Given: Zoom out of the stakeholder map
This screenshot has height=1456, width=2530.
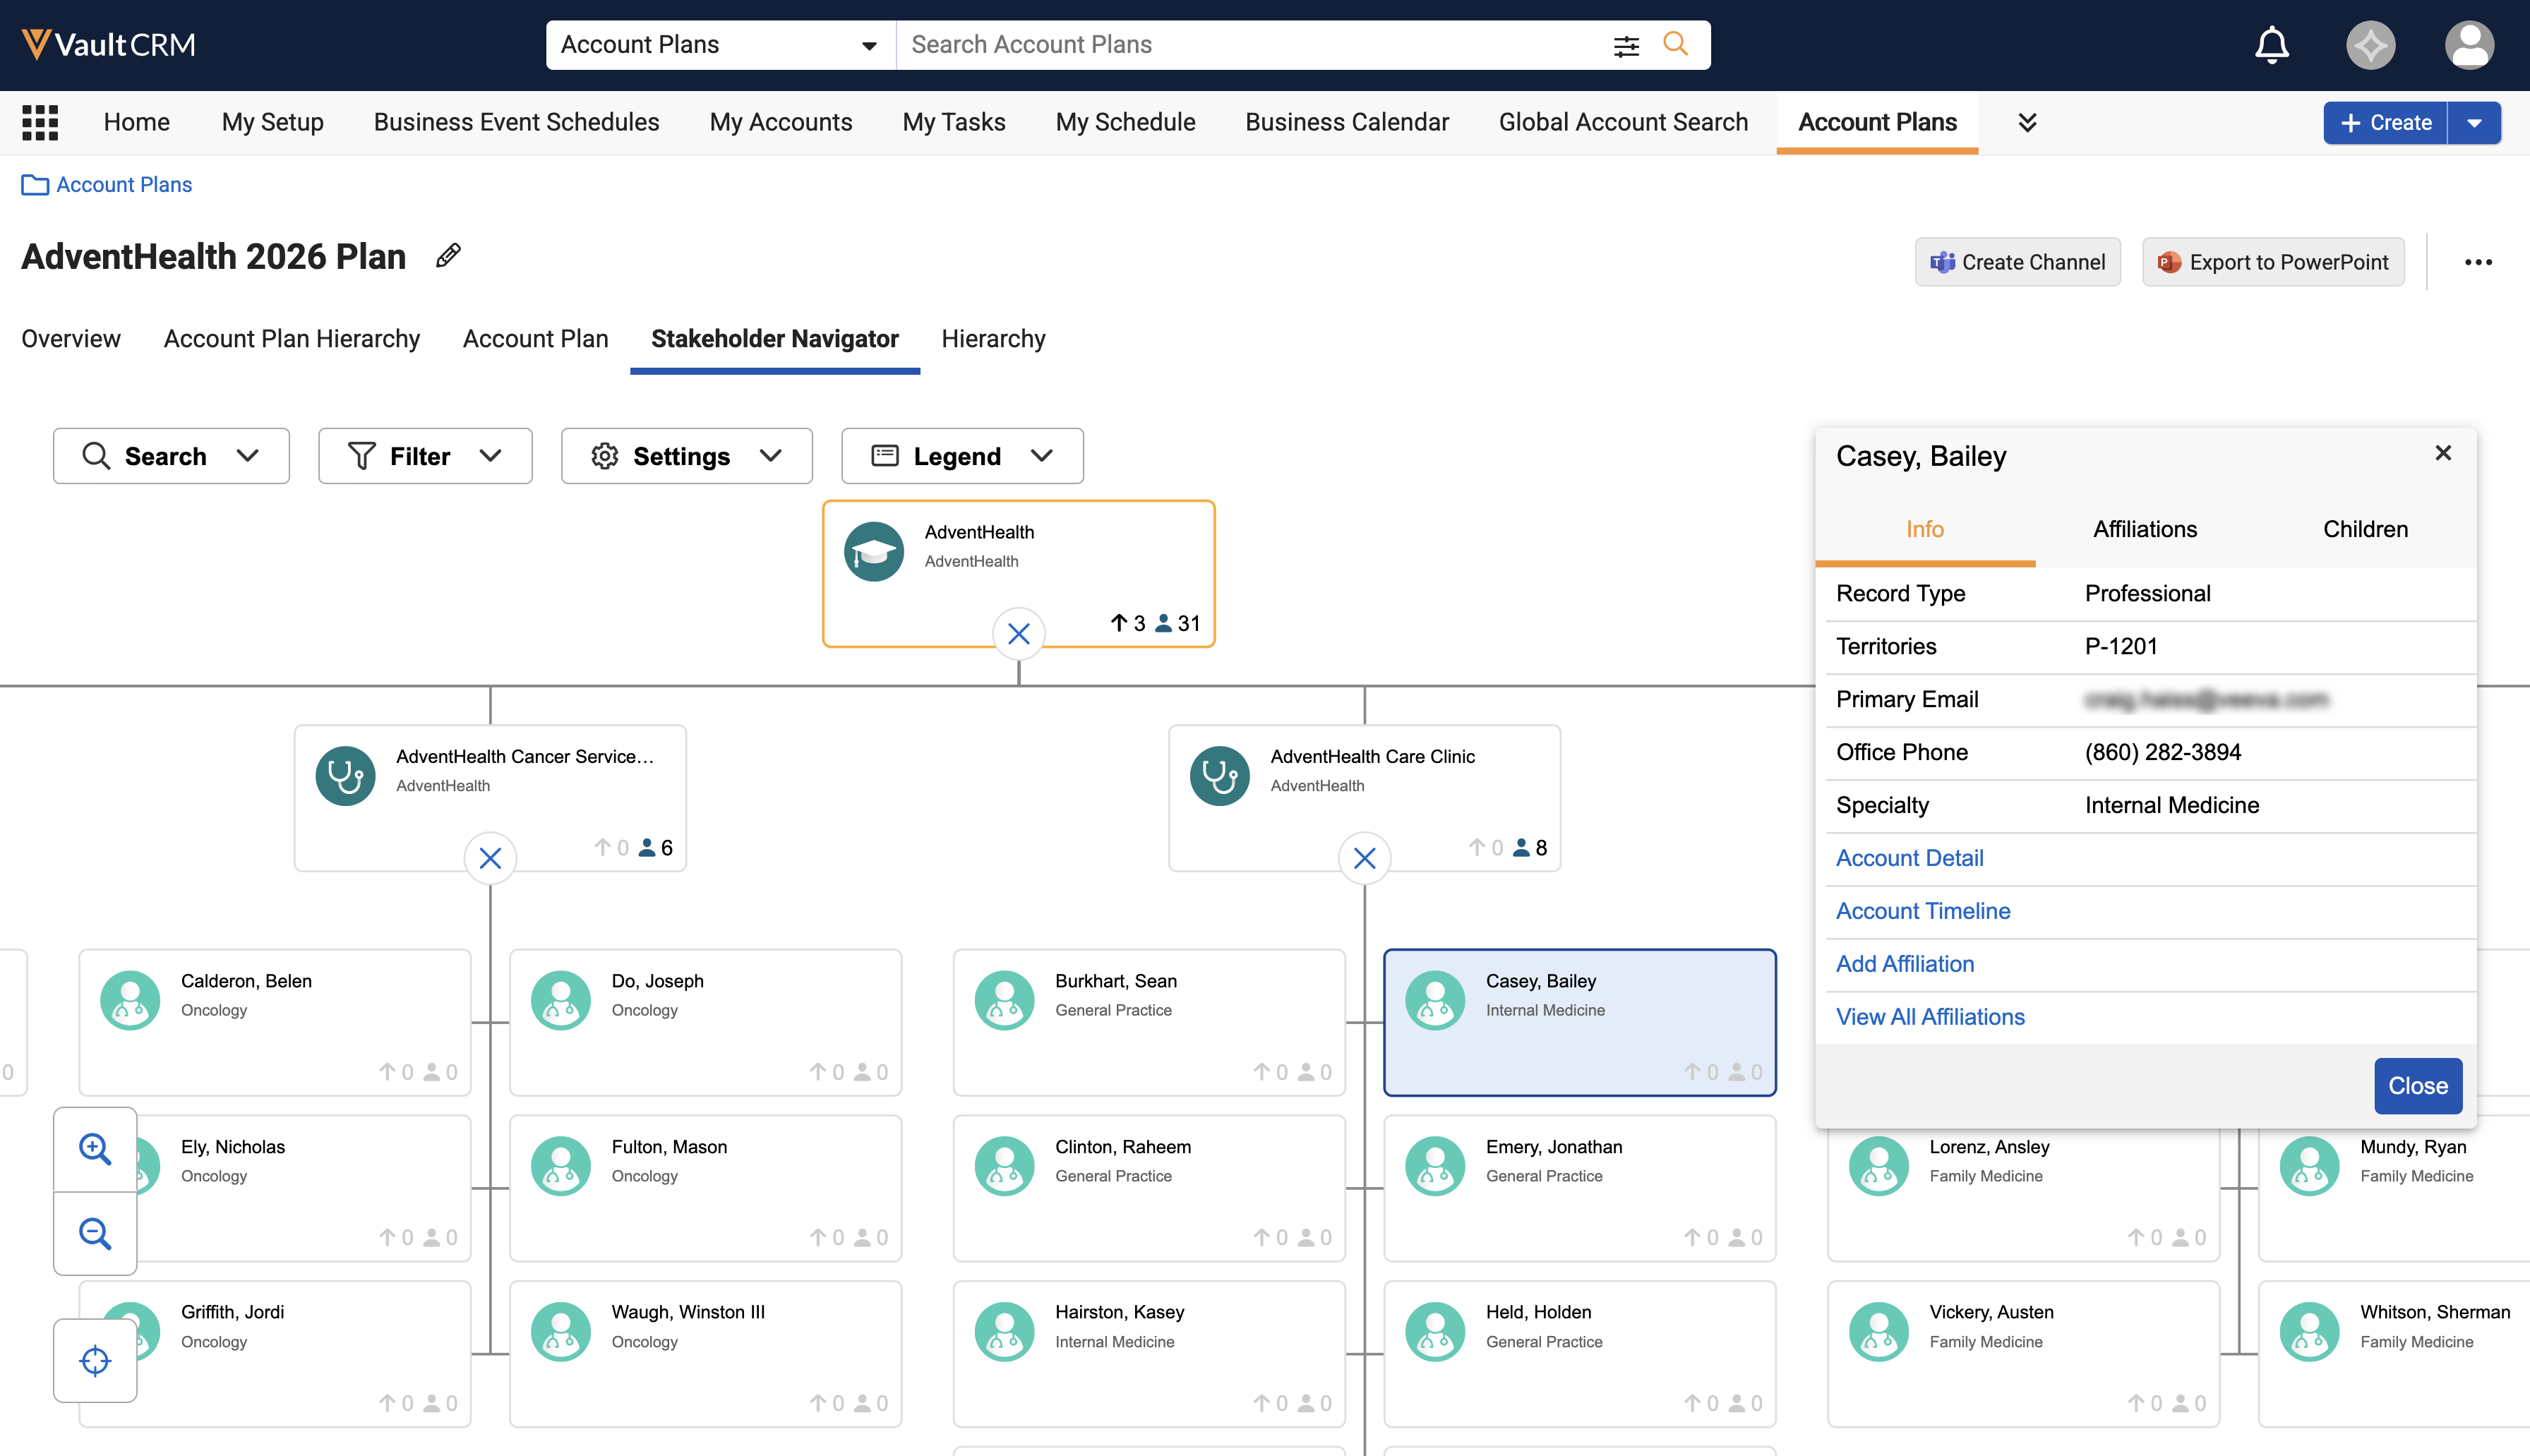Looking at the screenshot, I should pos(95,1233).
